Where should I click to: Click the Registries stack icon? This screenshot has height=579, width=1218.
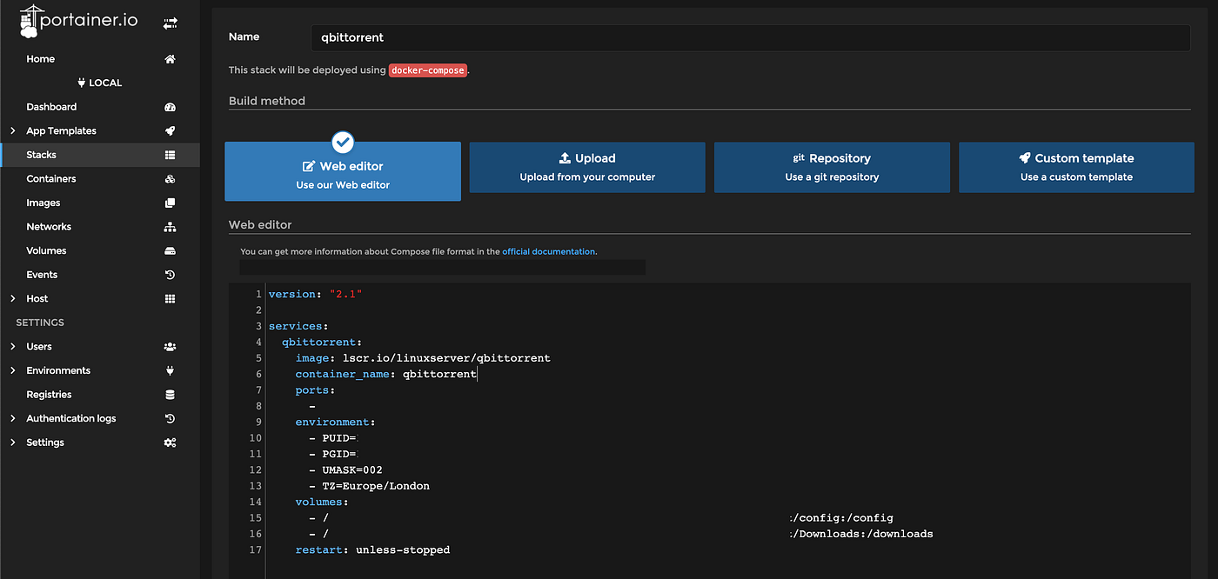pos(171,394)
